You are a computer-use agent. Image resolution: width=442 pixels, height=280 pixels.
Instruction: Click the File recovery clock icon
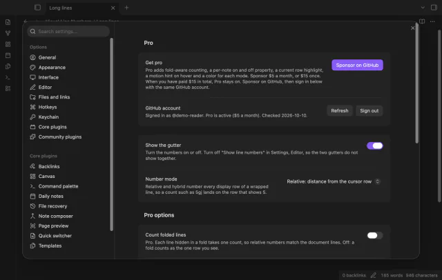[32, 206]
